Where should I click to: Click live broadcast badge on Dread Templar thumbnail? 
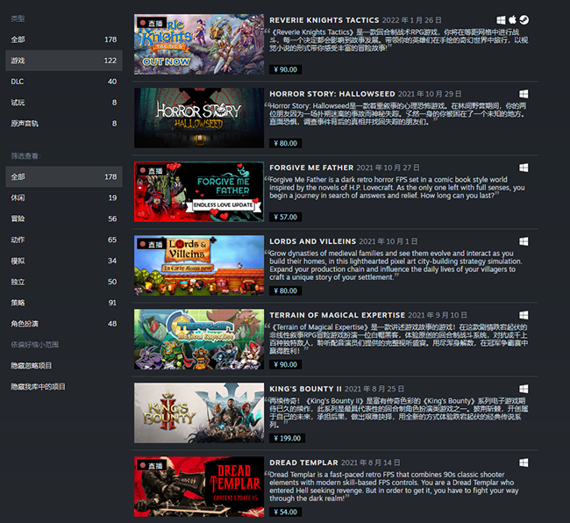152,466
